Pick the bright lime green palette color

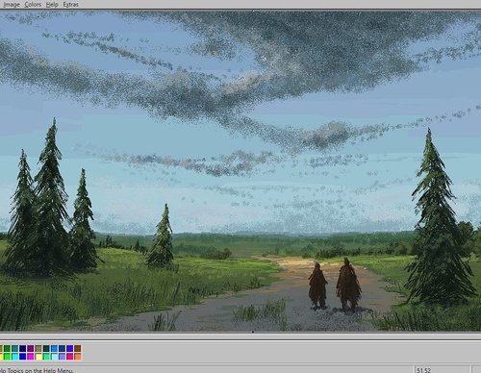[x=7, y=357]
